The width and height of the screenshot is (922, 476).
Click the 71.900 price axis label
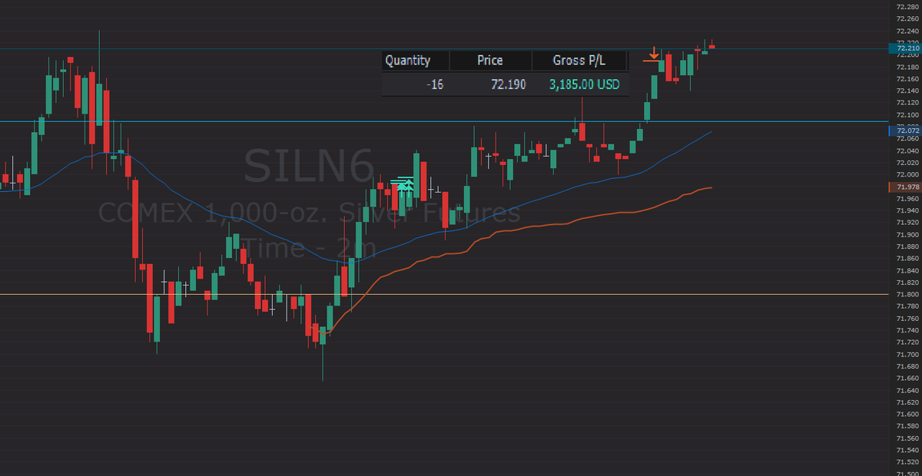907,234
